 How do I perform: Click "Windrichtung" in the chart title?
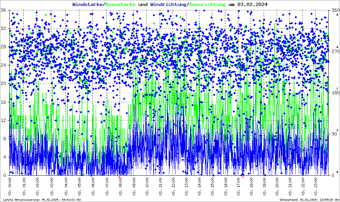[x=169, y=4]
